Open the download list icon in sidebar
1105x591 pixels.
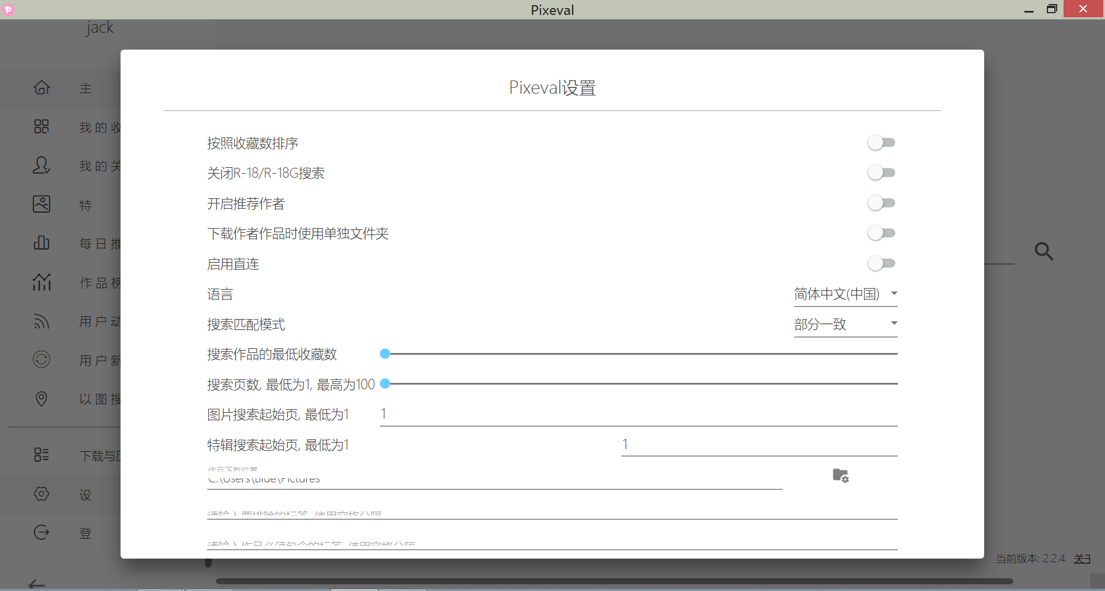coord(41,455)
